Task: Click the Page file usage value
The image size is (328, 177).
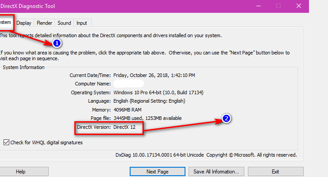Action: [147, 118]
